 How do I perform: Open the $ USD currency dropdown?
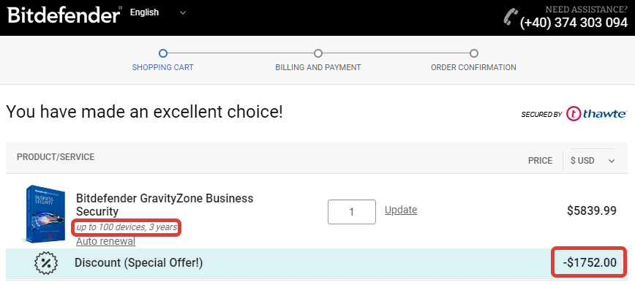[593, 161]
